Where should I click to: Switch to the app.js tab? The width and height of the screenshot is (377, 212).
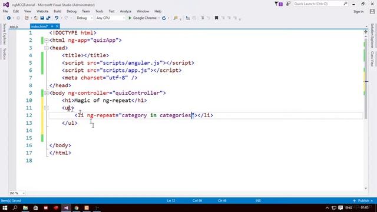point(14,26)
